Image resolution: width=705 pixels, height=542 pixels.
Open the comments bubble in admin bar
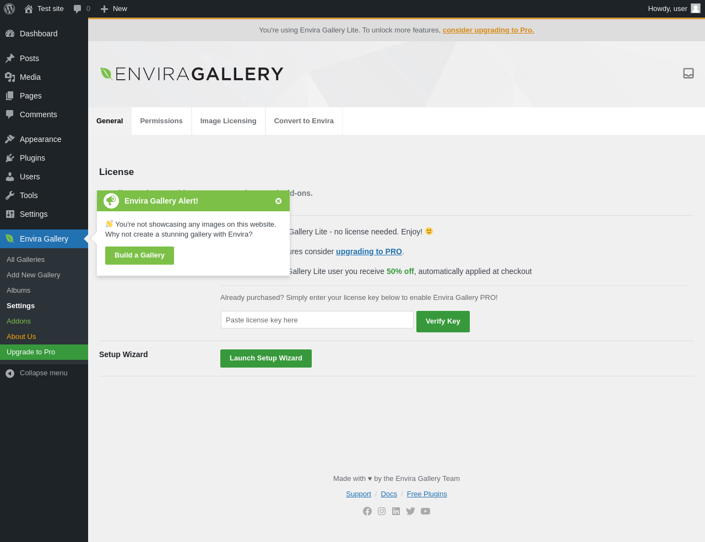point(78,9)
